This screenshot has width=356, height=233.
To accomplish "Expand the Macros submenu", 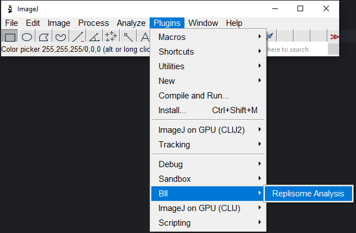I will pos(208,37).
